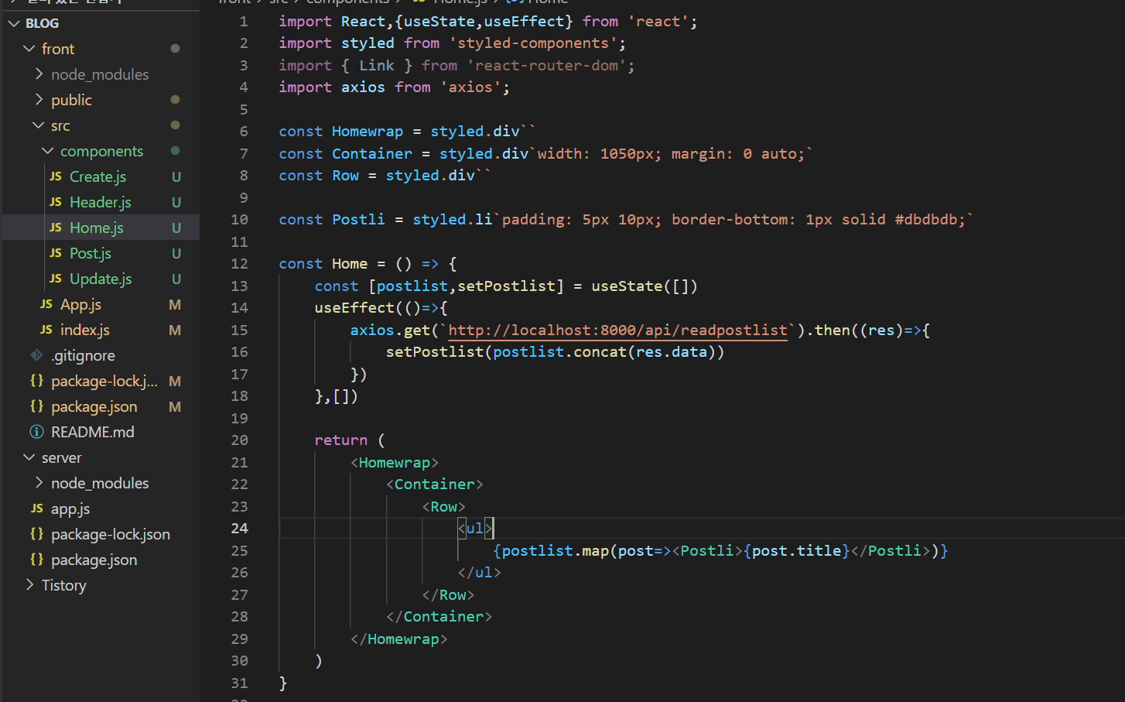
Task: Select the components folder label
Action: tap(102, 151)
